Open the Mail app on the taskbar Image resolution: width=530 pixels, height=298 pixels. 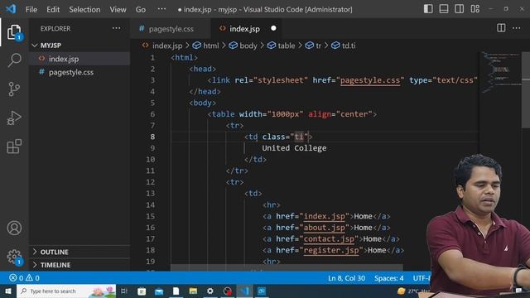pos(159,291)
